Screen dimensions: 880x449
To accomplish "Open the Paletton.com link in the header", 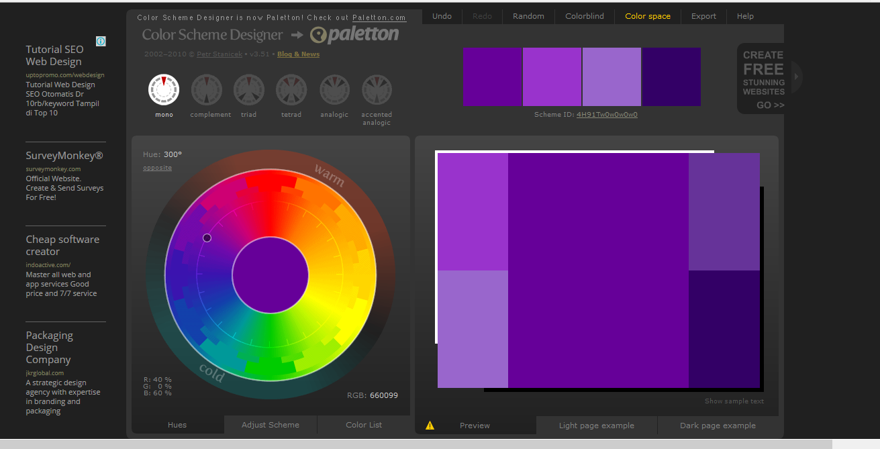I will (x=379, y=17).
